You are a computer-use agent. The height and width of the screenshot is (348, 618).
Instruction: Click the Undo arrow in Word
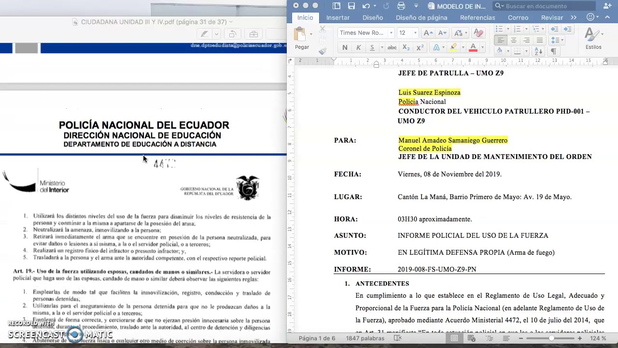[366, 6]
